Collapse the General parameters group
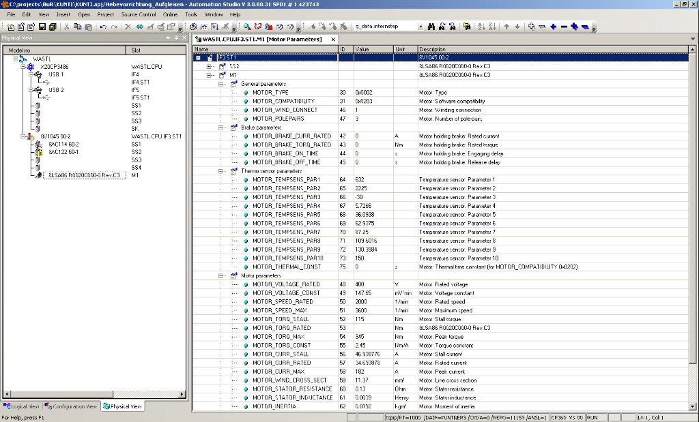 pos(222,84)
